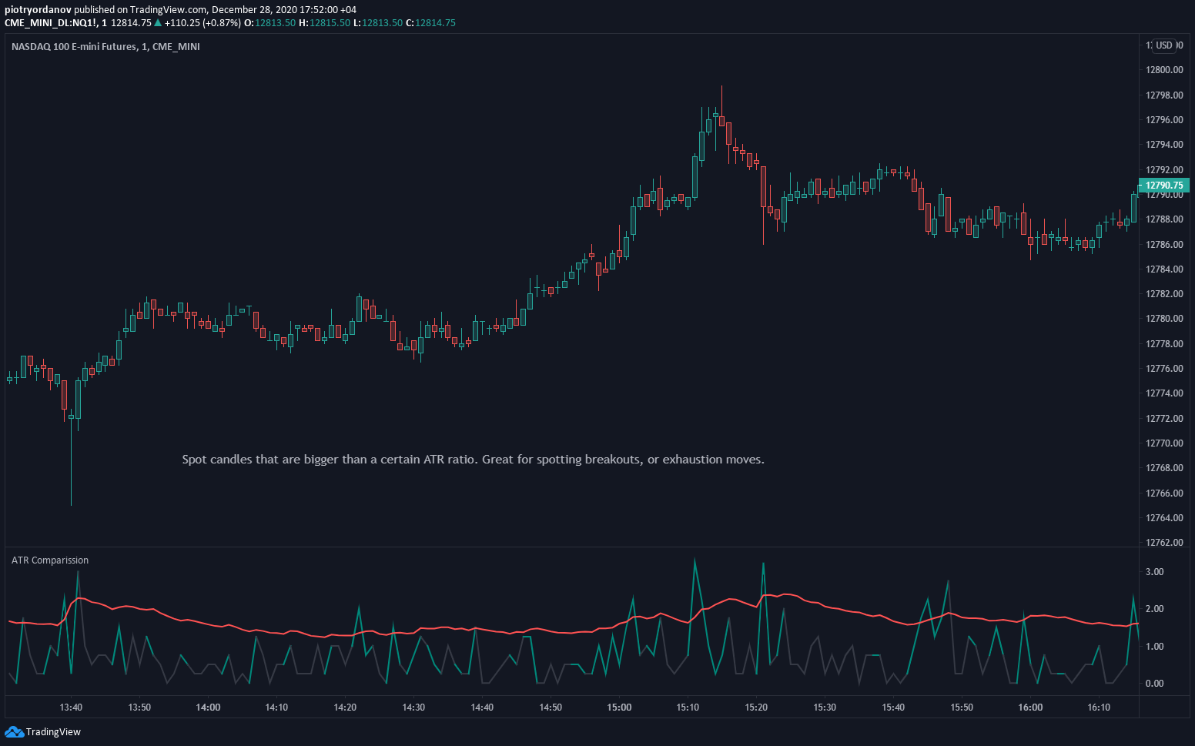Click the 12784.00 price axis label
This screenshot has width=1195, height=746.
click(1164, 269)
